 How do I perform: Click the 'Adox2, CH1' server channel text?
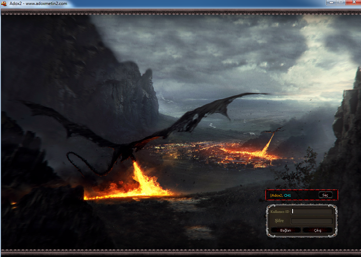281,195
